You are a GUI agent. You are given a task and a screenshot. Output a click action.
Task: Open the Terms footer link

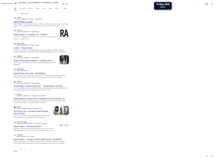(x=207, y=156)
